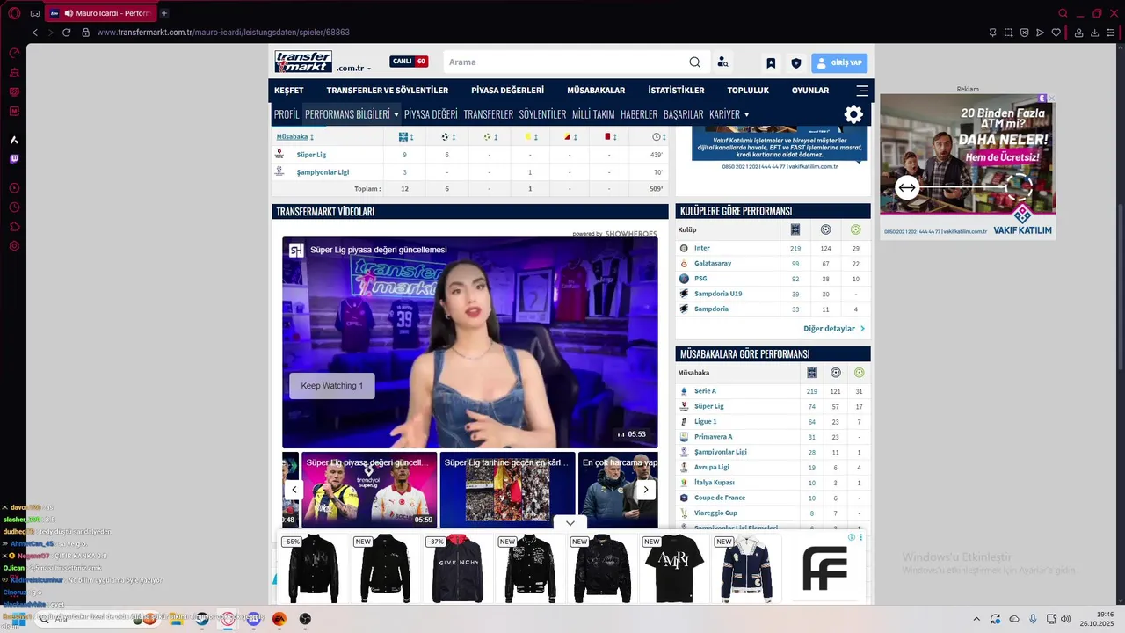Toggle system volume speaker icon in tray
This screenshot has width=1125, height=633.
1064,619
